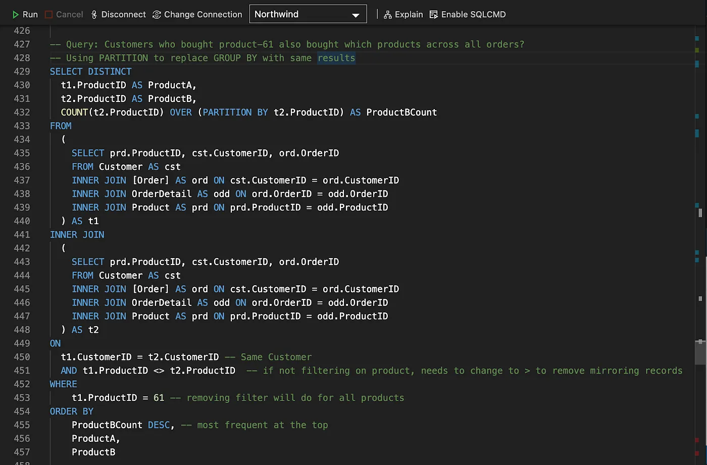Screen dimensions: 707x465
Task: Click the most frequent at the top comment
Action: (x=255, y=425)
